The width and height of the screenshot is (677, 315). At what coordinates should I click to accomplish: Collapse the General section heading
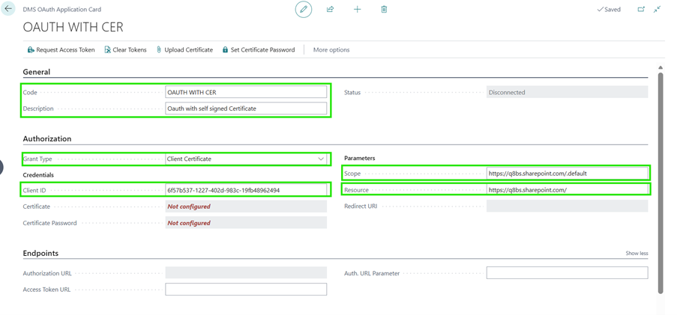(36, 72)
